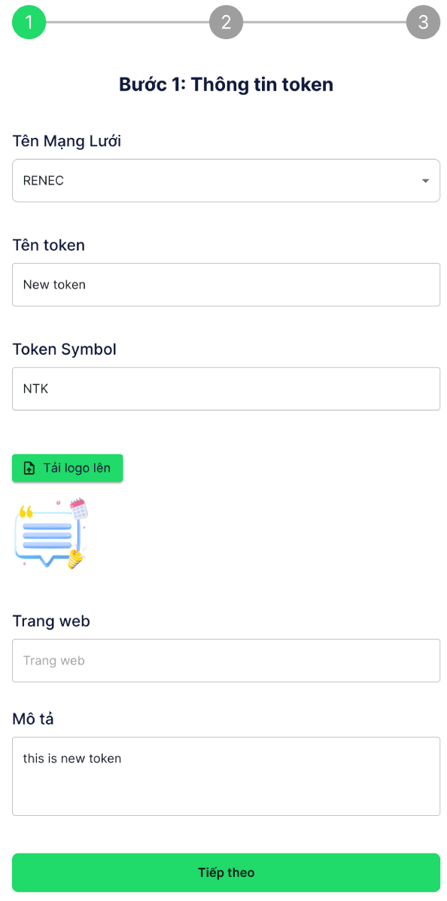The image size is (447, 901).
Task: Click the step 2 circle in the progress bar
Action: [x=226, y=22]
